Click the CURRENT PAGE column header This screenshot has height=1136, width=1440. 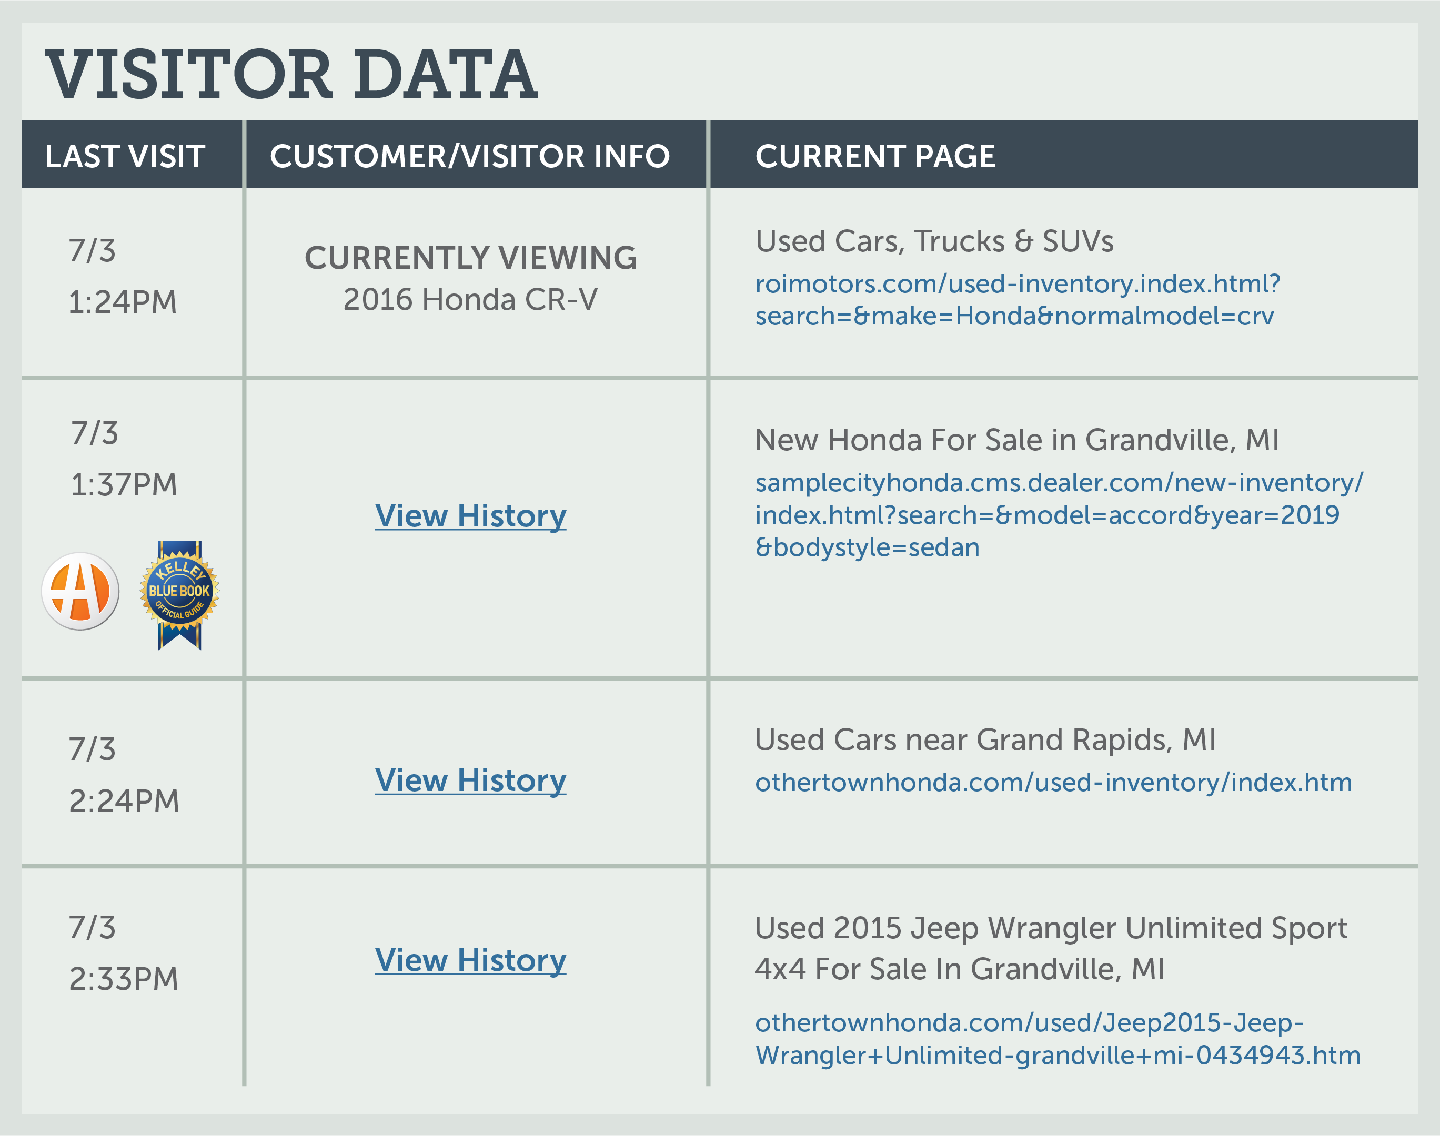pyautogui.click(x=875, y=156)
